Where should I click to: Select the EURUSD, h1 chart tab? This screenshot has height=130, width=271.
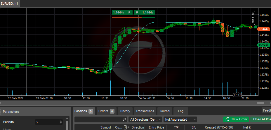click(x=10, y=4)
